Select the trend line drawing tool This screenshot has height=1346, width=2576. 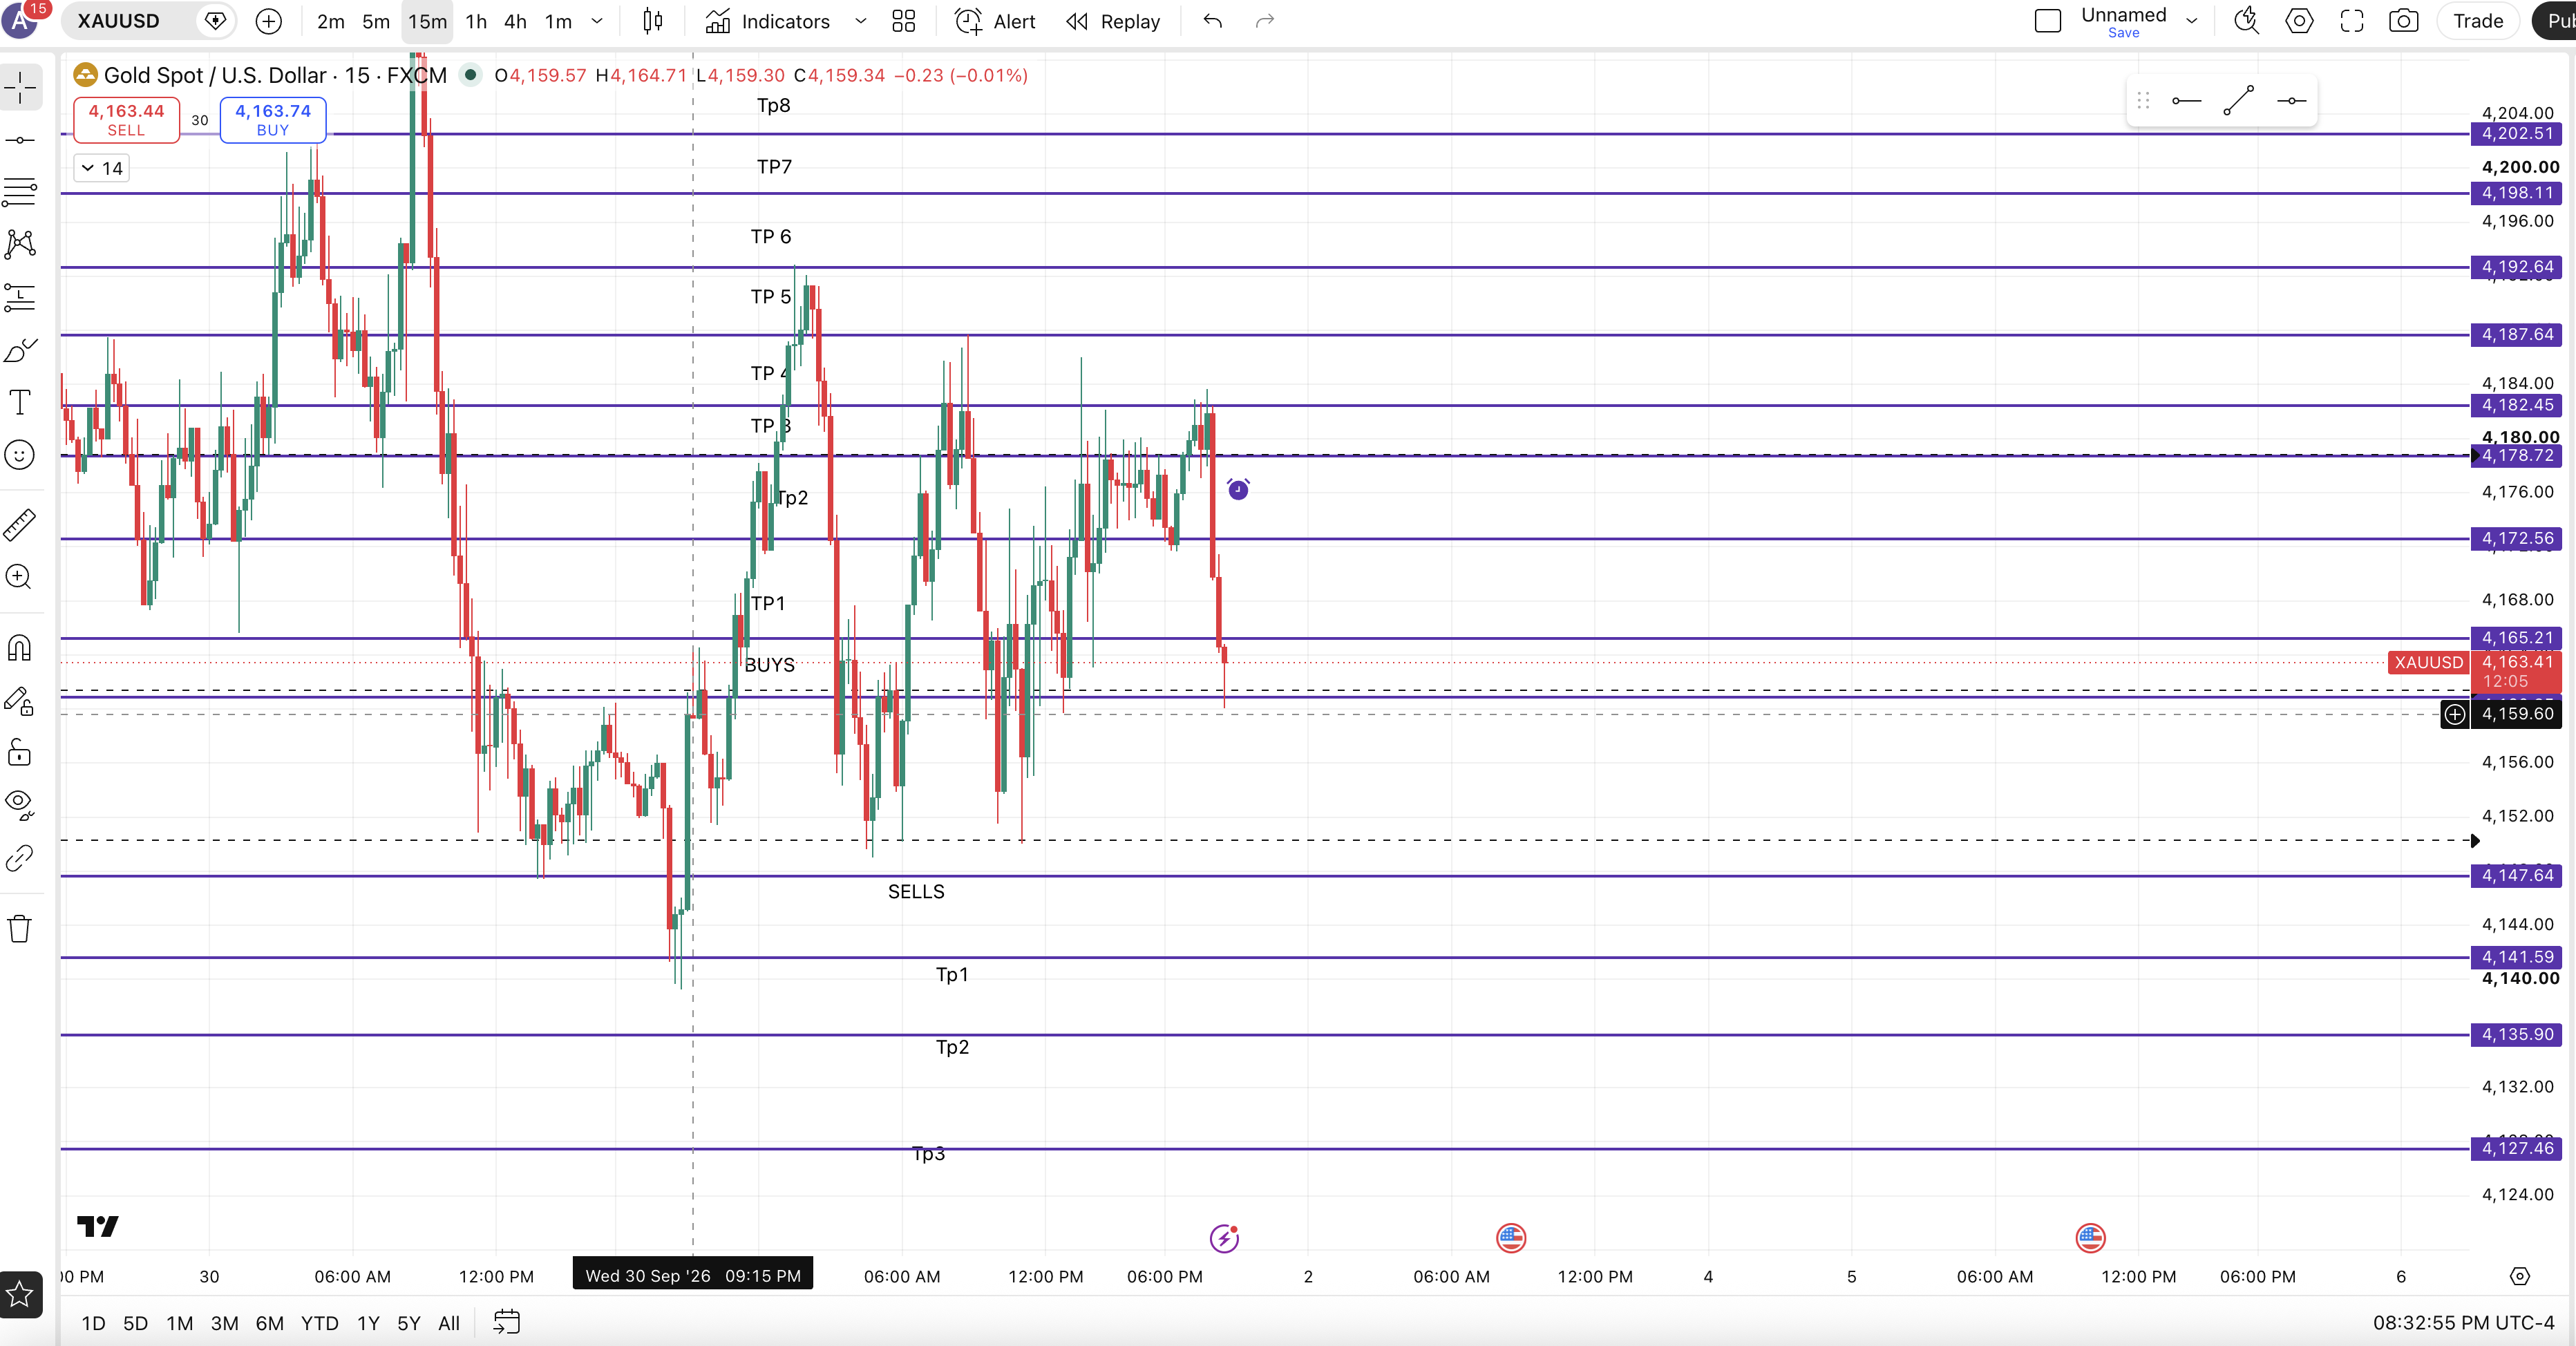pyautogui.click(x=20, y=140)
